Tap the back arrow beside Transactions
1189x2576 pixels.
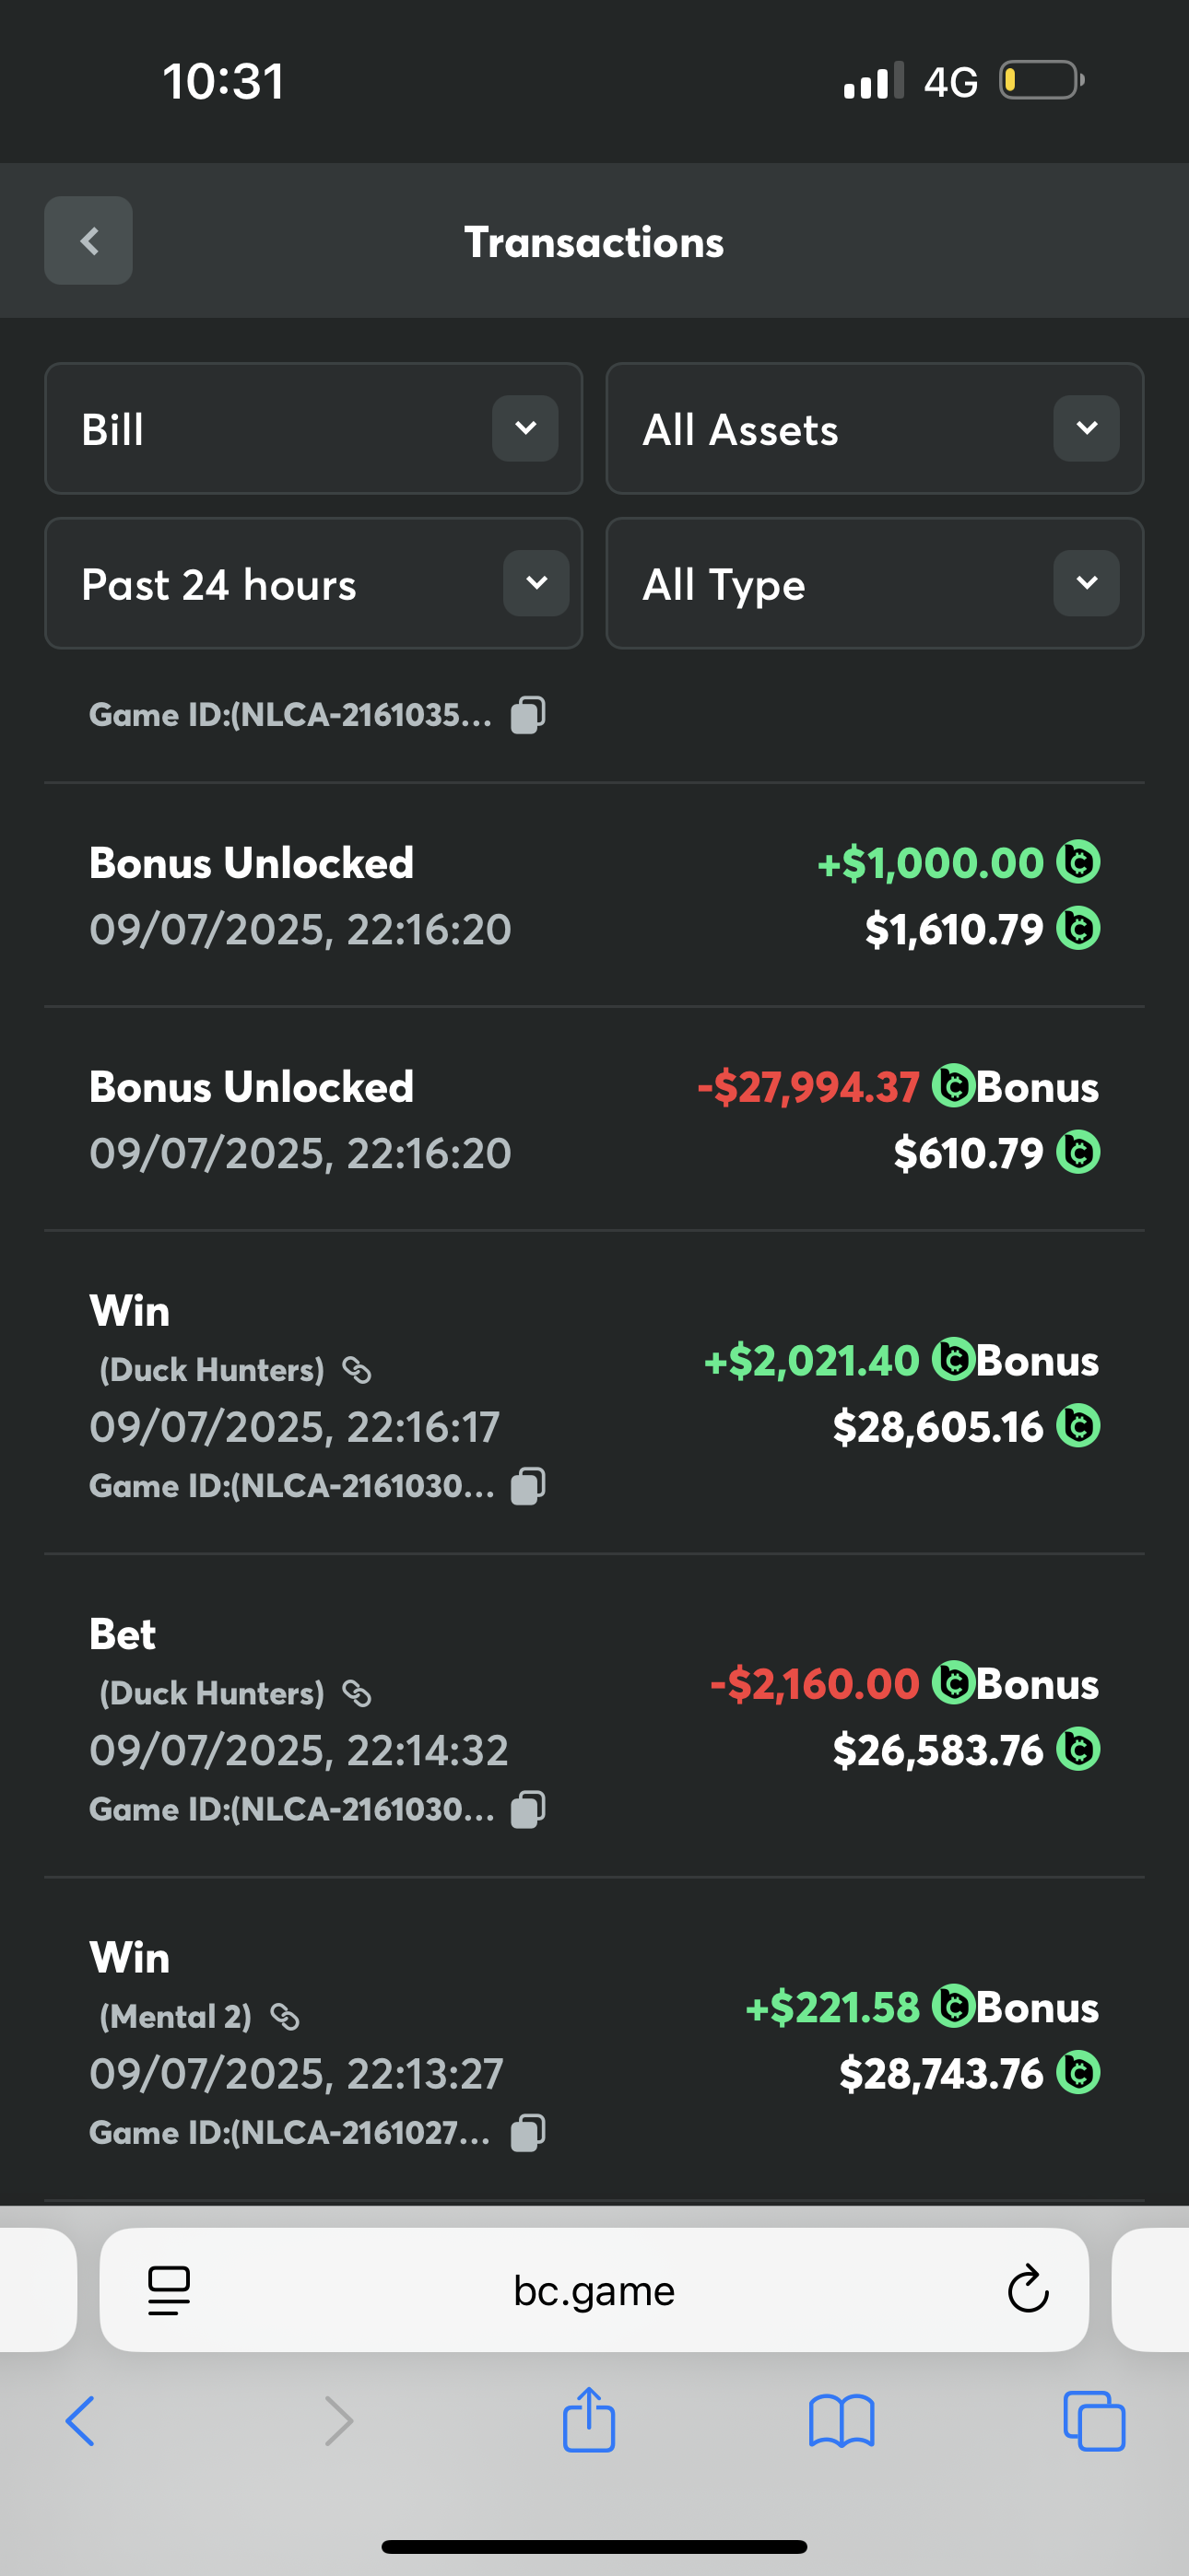pos(88,241)
